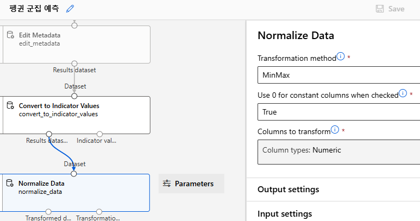Click the normalize_data subtitle text
This screenshot has width=420, height=221.
(40, 192)
